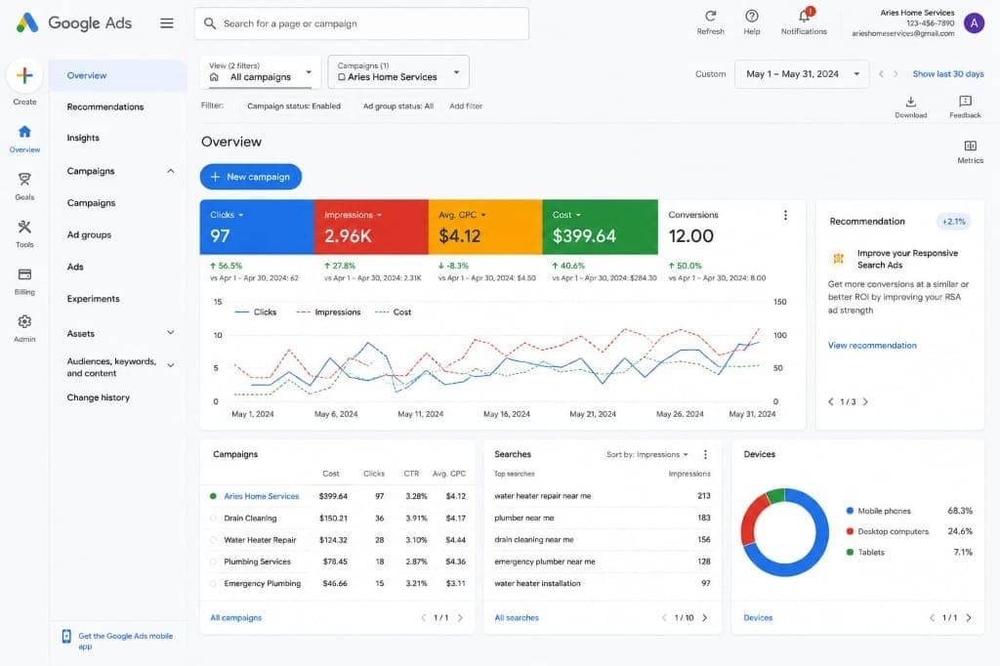Open the Avg. CPC metric dropdown
The height and width of the screenshot is (666, 1000).
point(462,215)
